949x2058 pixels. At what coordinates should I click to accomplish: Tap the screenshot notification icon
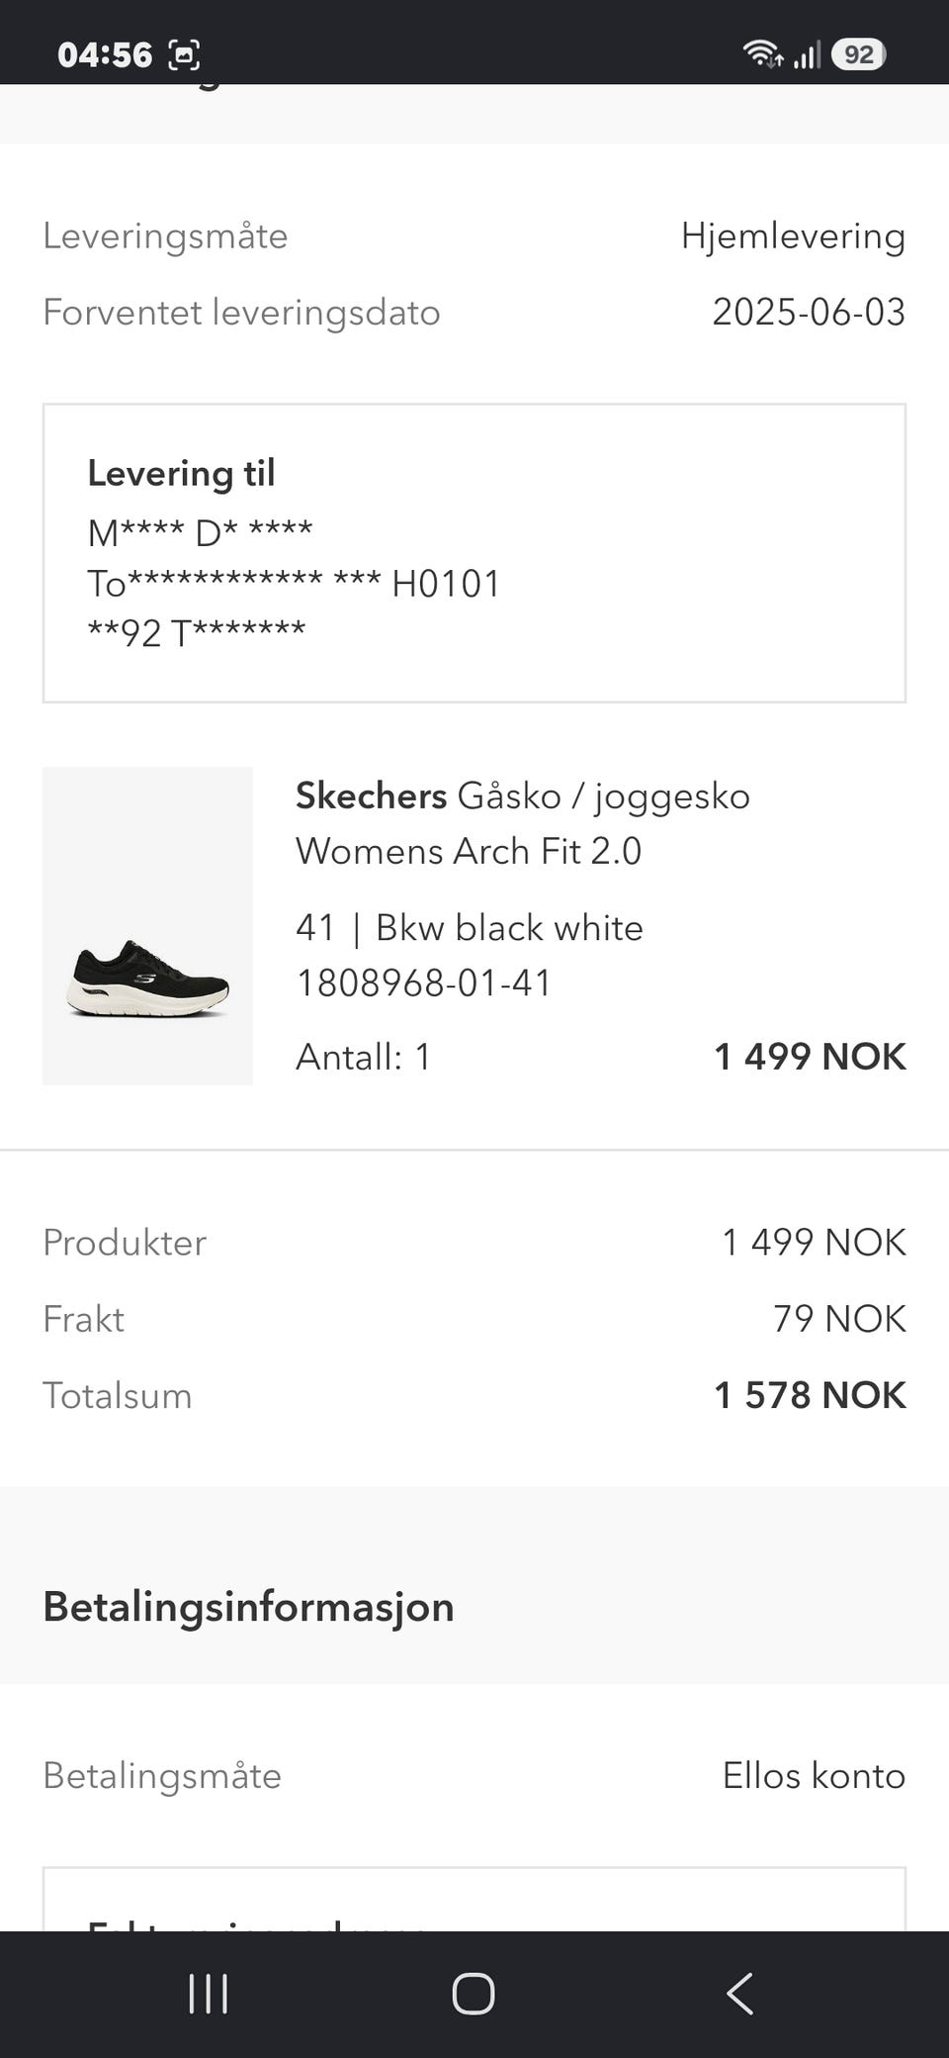pyautogui.click(x=184, y=54)
